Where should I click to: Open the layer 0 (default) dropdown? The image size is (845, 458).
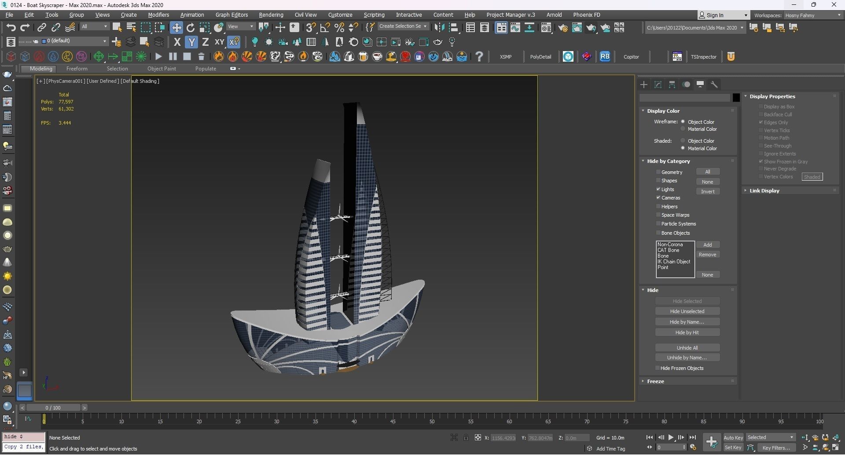coord(74,41)
